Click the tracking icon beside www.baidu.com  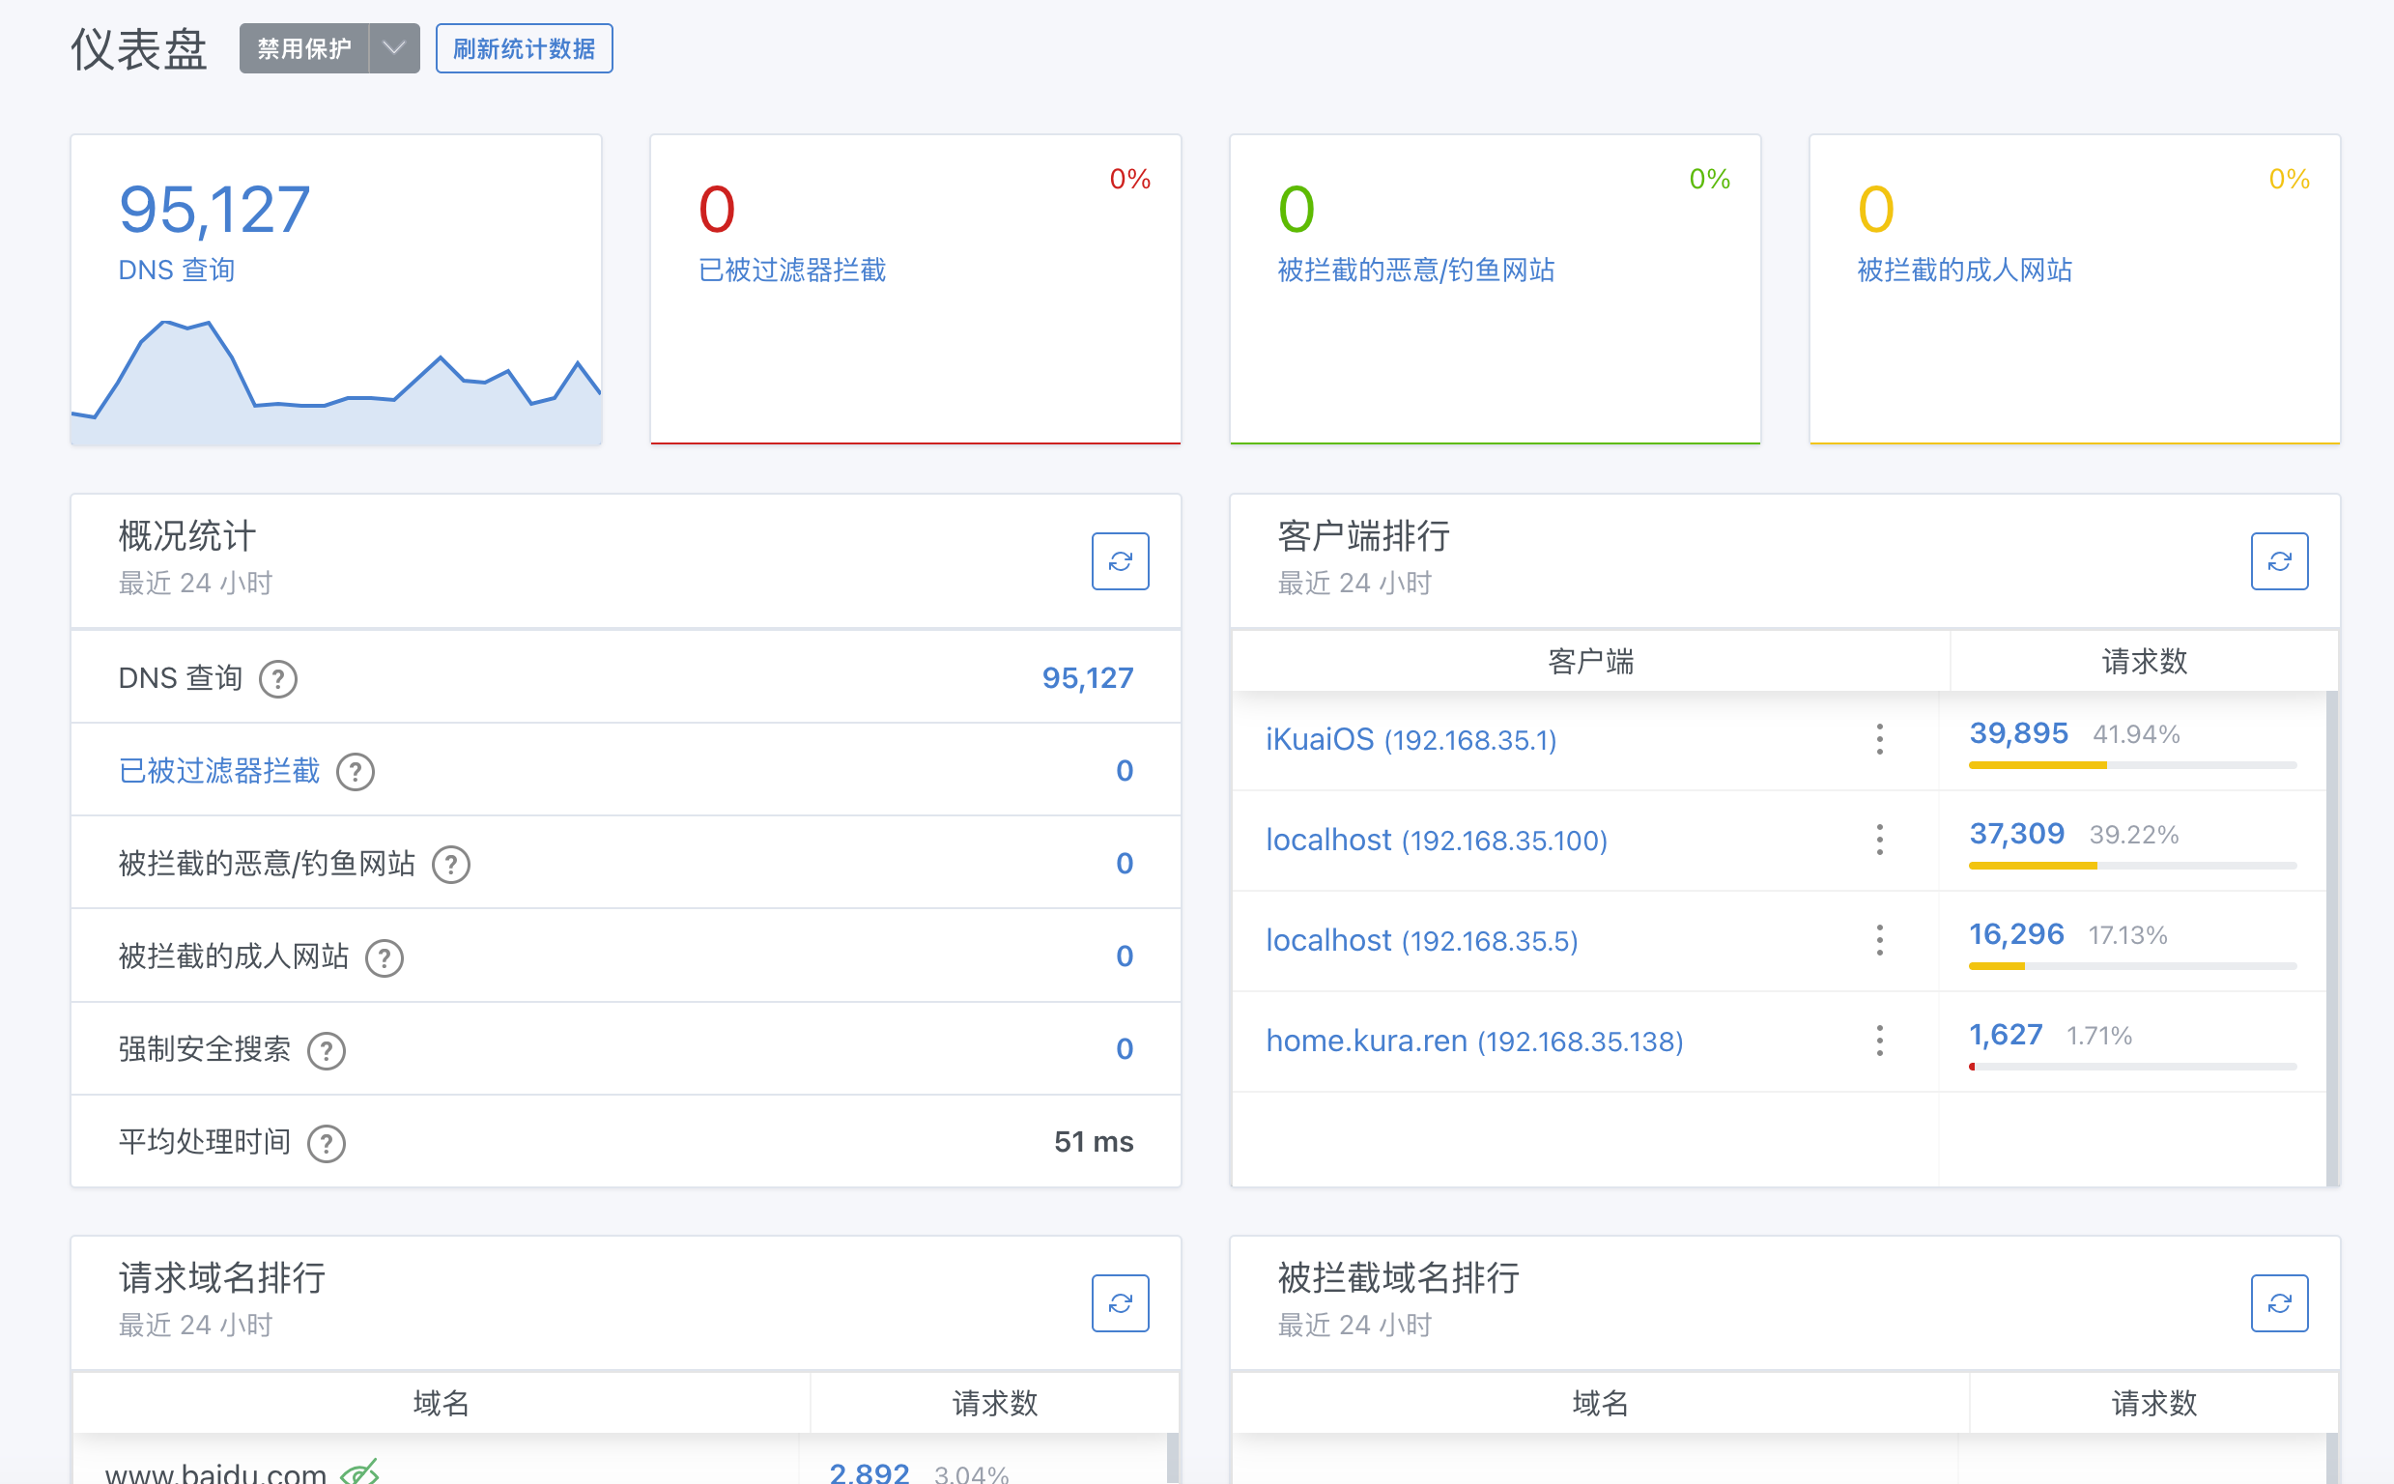click(x=359, y=1472)
